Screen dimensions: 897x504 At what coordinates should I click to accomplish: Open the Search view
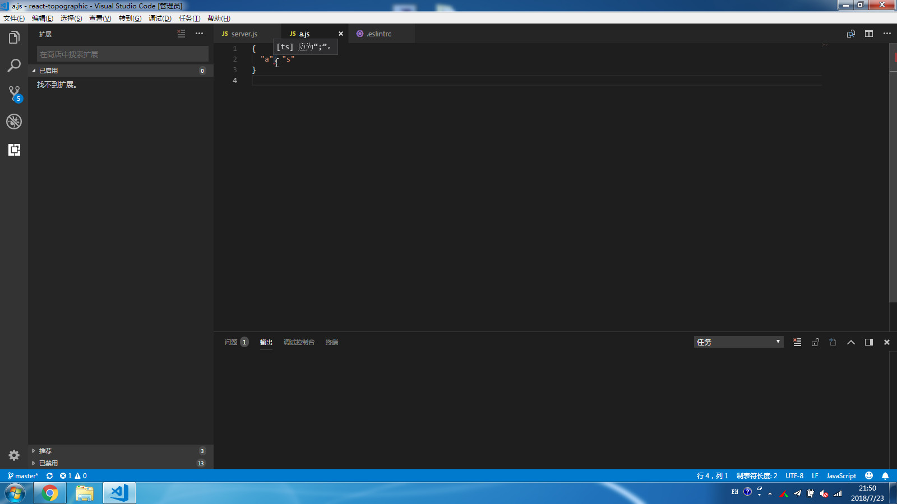14,66
